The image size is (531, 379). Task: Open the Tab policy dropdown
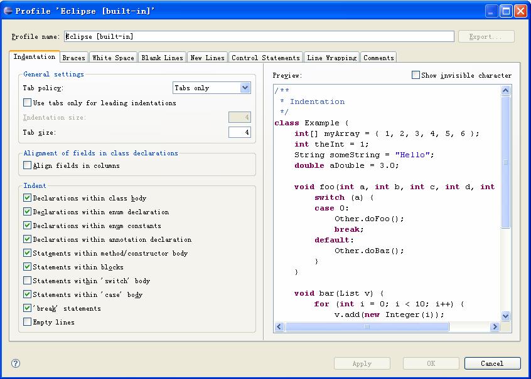(x=212, y=88)
